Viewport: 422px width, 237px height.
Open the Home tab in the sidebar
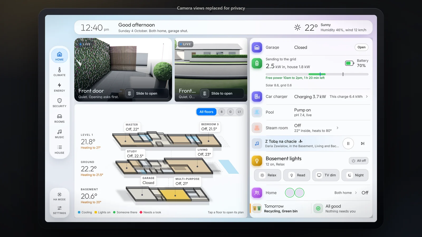pyautogui.click(x=59, y=56)
